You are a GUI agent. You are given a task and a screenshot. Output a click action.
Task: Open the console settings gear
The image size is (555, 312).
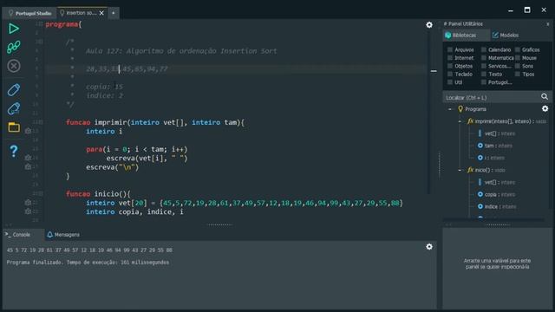click(429, 246)
